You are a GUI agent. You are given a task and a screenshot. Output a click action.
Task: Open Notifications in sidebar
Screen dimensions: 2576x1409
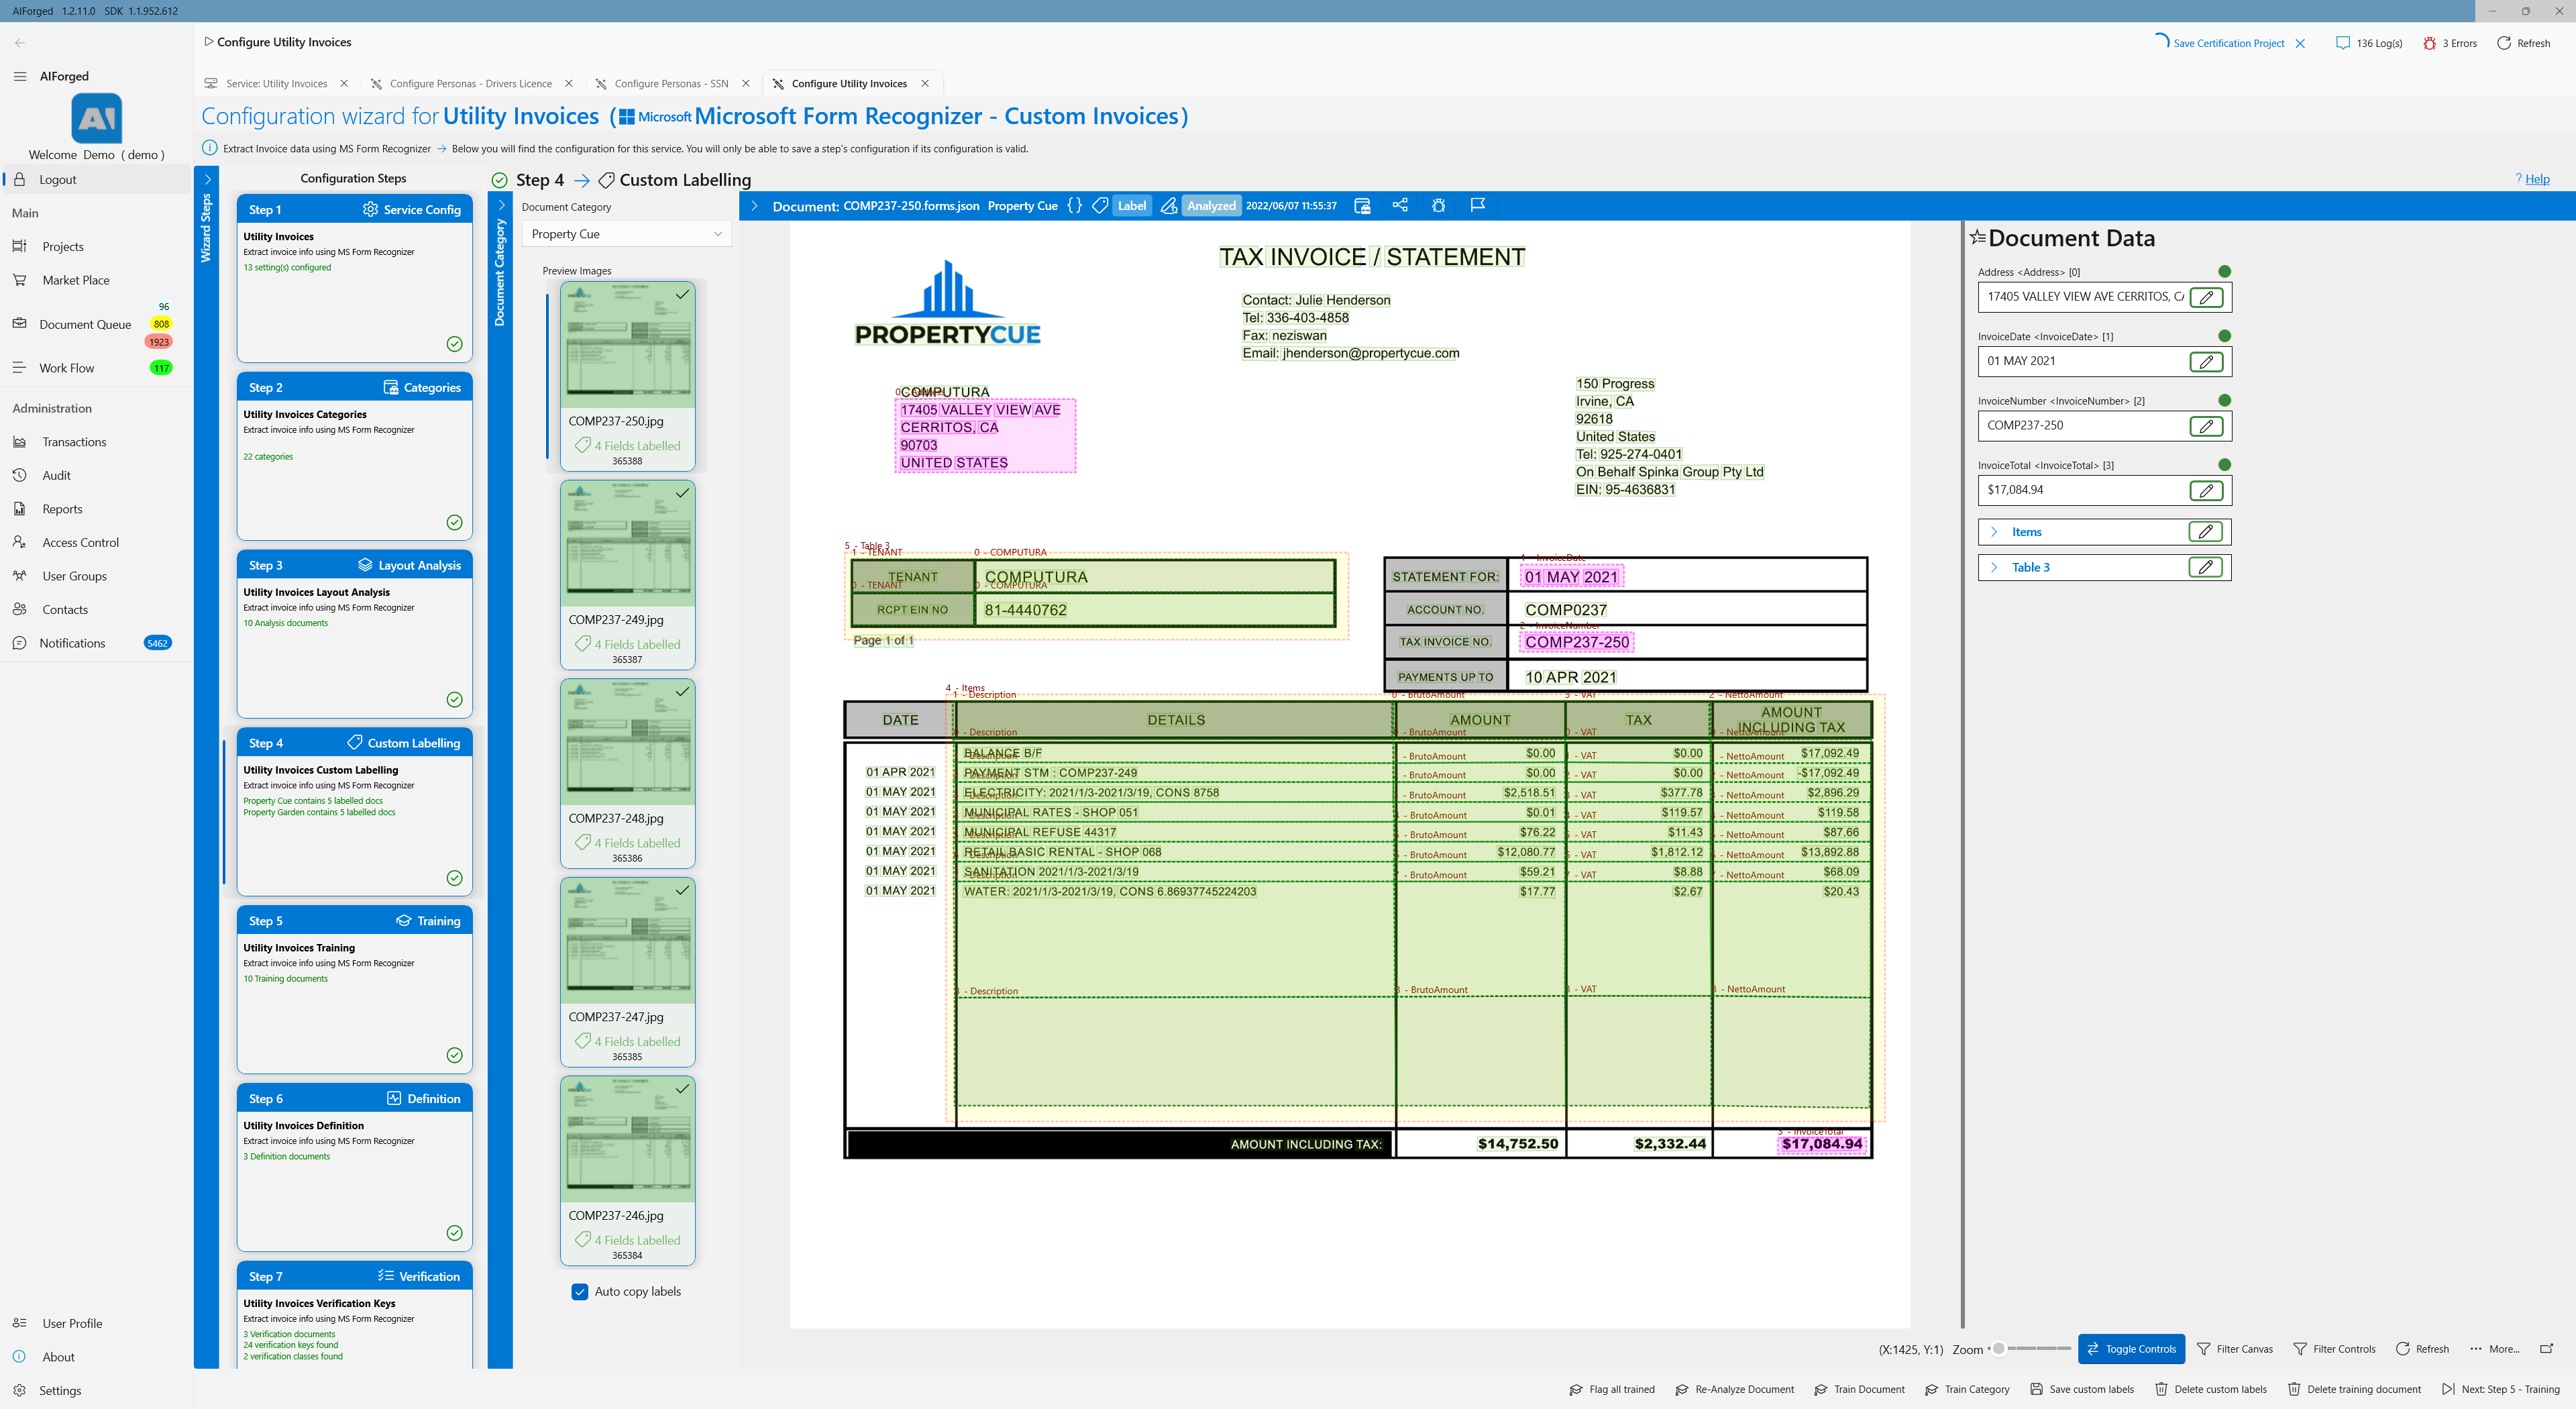72,643
